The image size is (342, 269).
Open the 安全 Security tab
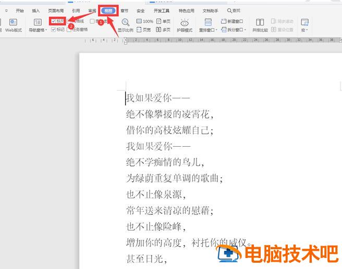(140, 10)
